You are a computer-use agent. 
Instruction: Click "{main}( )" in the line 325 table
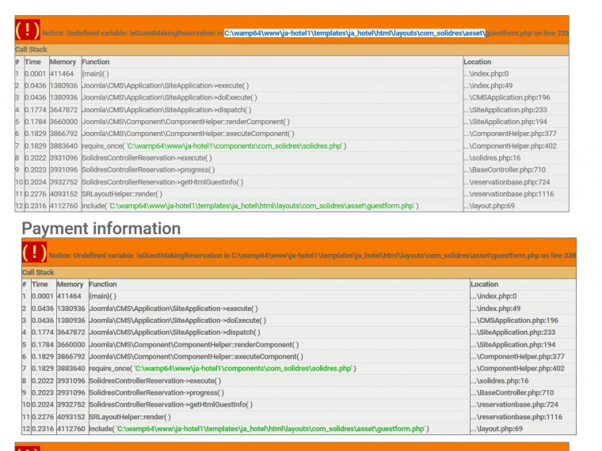[x=95, y=74]
